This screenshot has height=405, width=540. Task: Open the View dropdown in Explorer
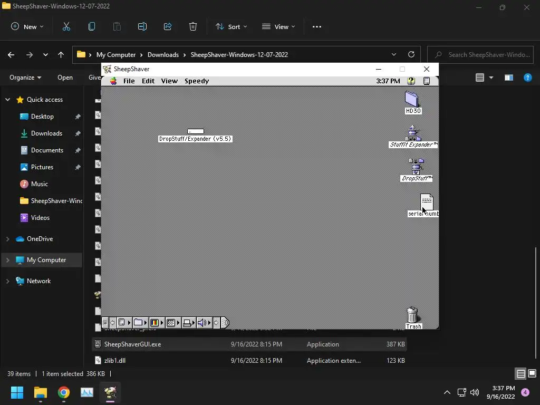(278, 26)
